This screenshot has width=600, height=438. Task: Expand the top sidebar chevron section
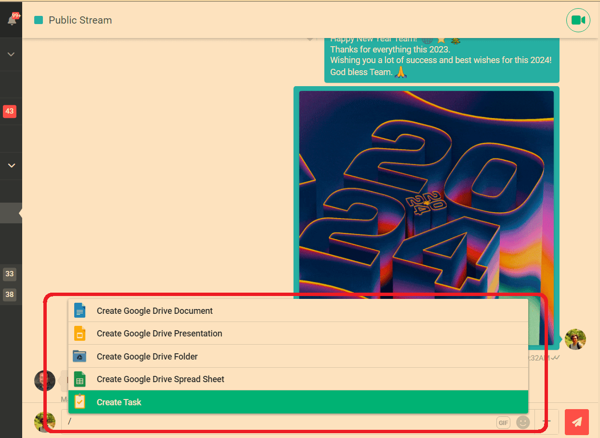[11, 54]
